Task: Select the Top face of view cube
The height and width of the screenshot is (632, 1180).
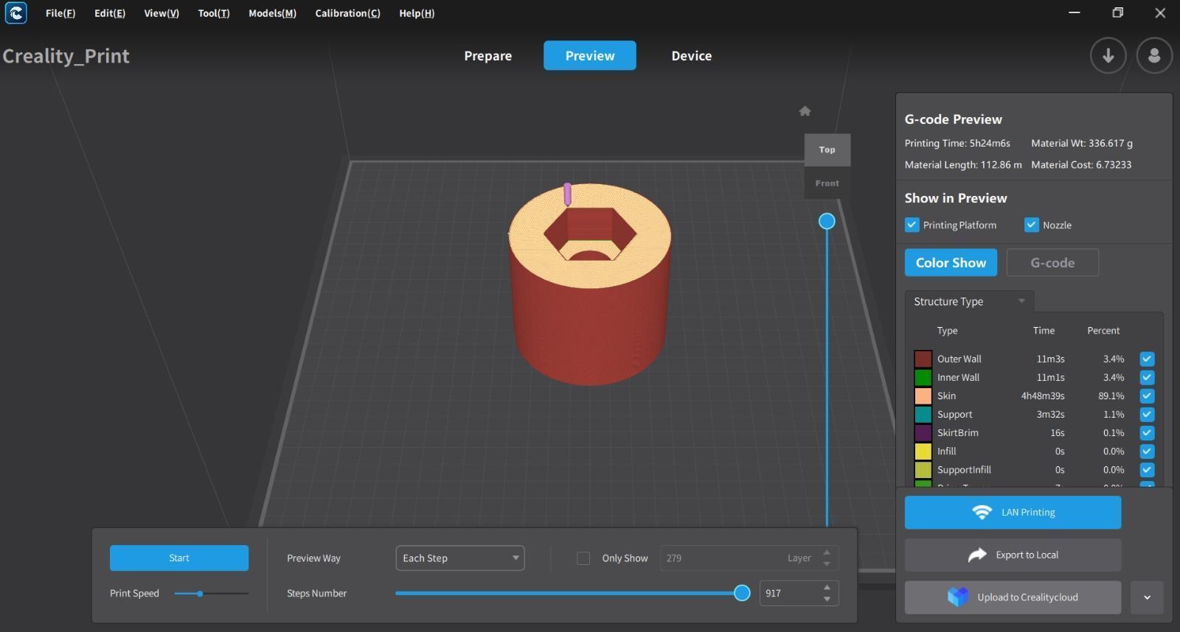Action: 827,150
